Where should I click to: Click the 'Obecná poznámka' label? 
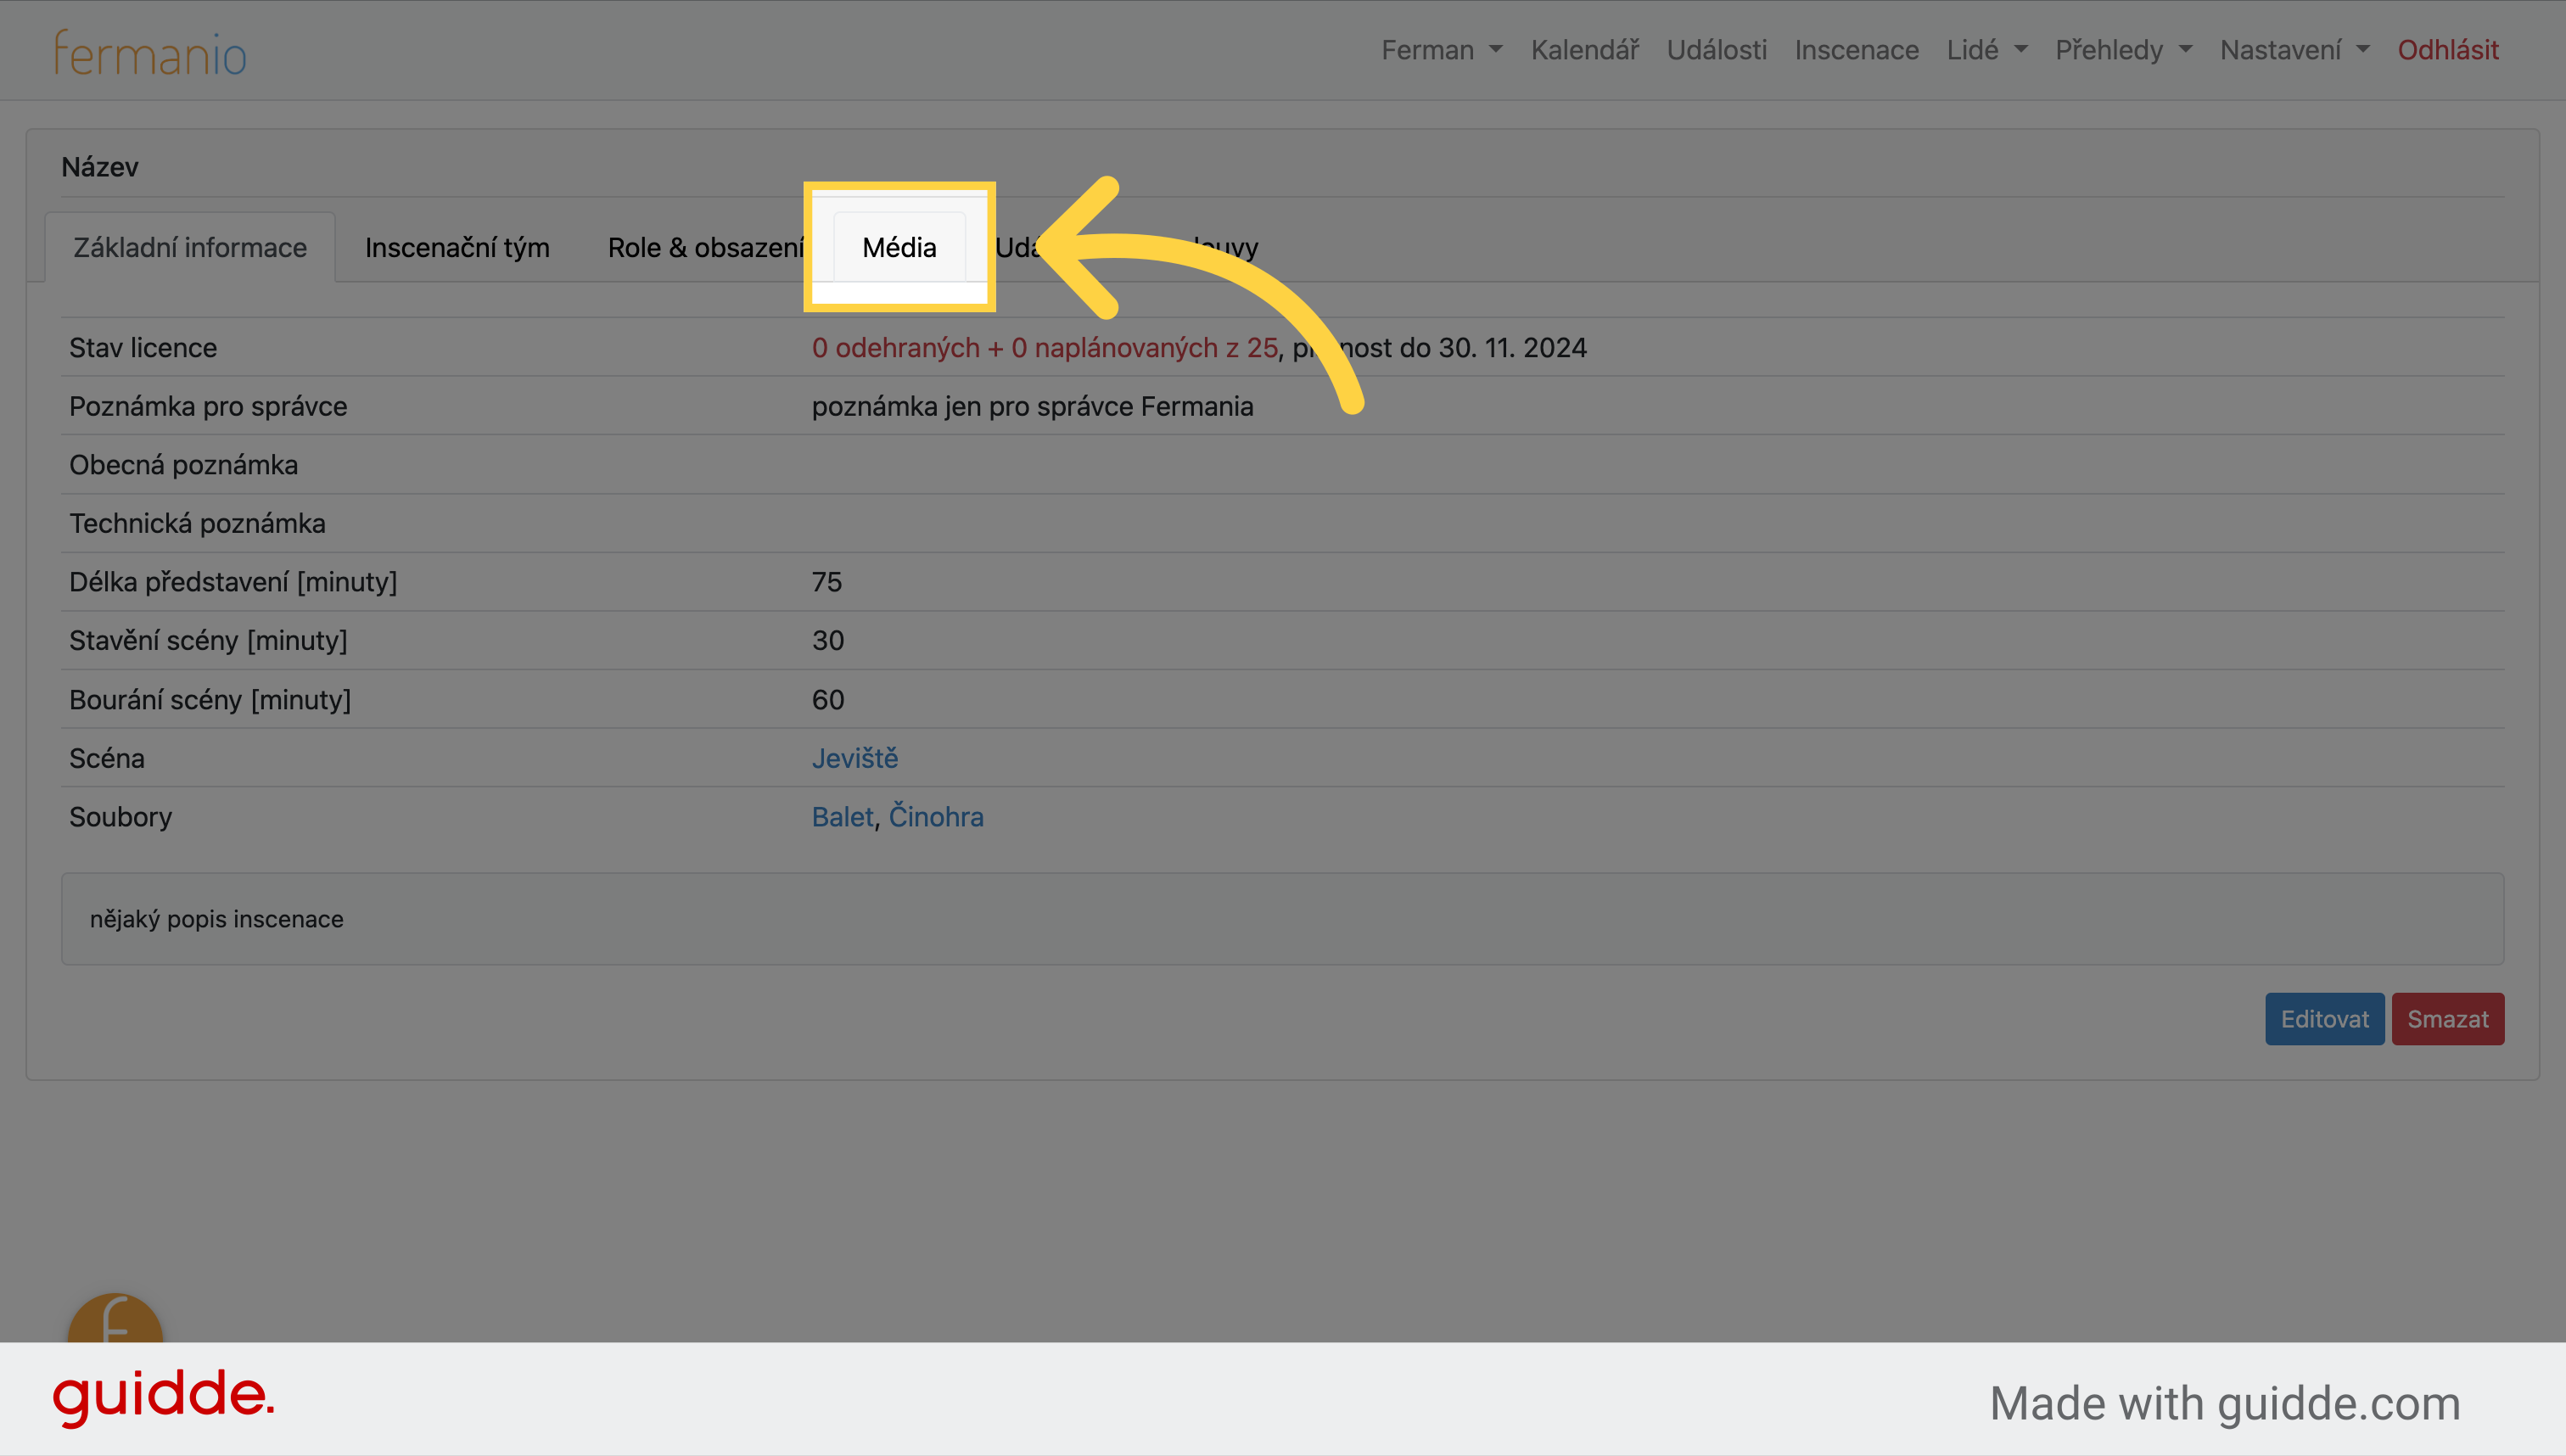183,465
